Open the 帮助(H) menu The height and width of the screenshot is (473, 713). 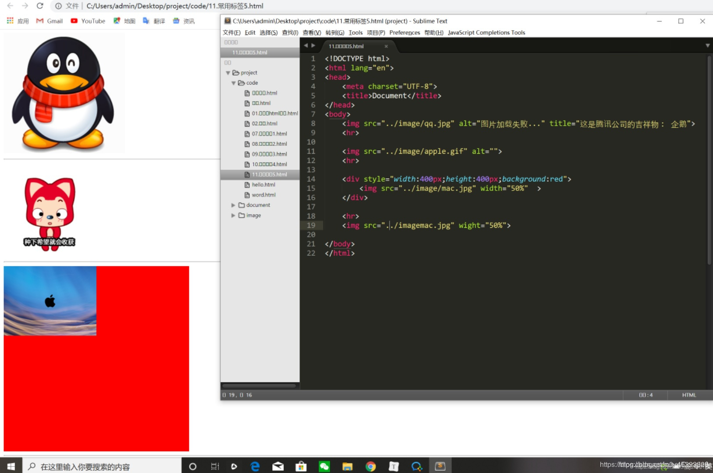[x=434, y=32]
